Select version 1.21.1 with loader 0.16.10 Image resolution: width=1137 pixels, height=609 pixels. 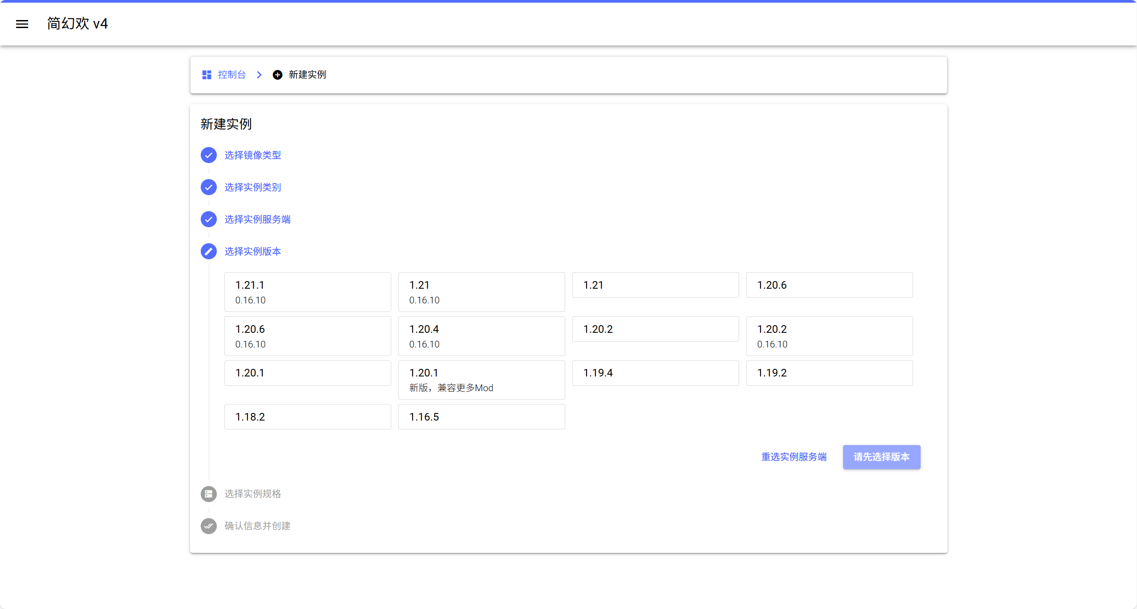tap(307, 292)
